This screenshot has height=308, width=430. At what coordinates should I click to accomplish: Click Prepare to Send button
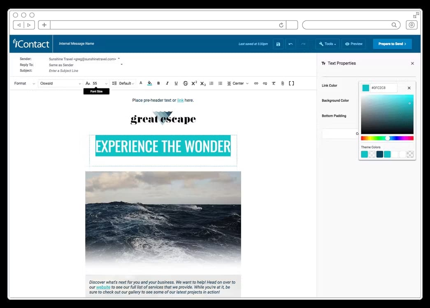pos(392,44)
